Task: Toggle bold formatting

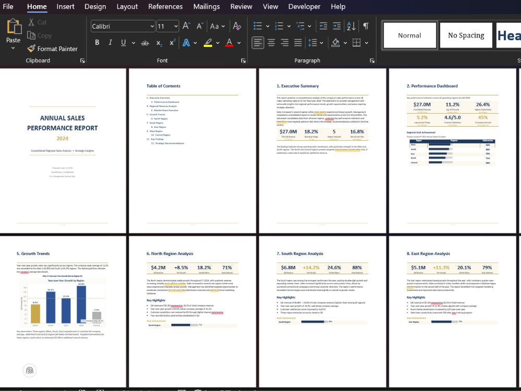Action: [x=97, y=43]
